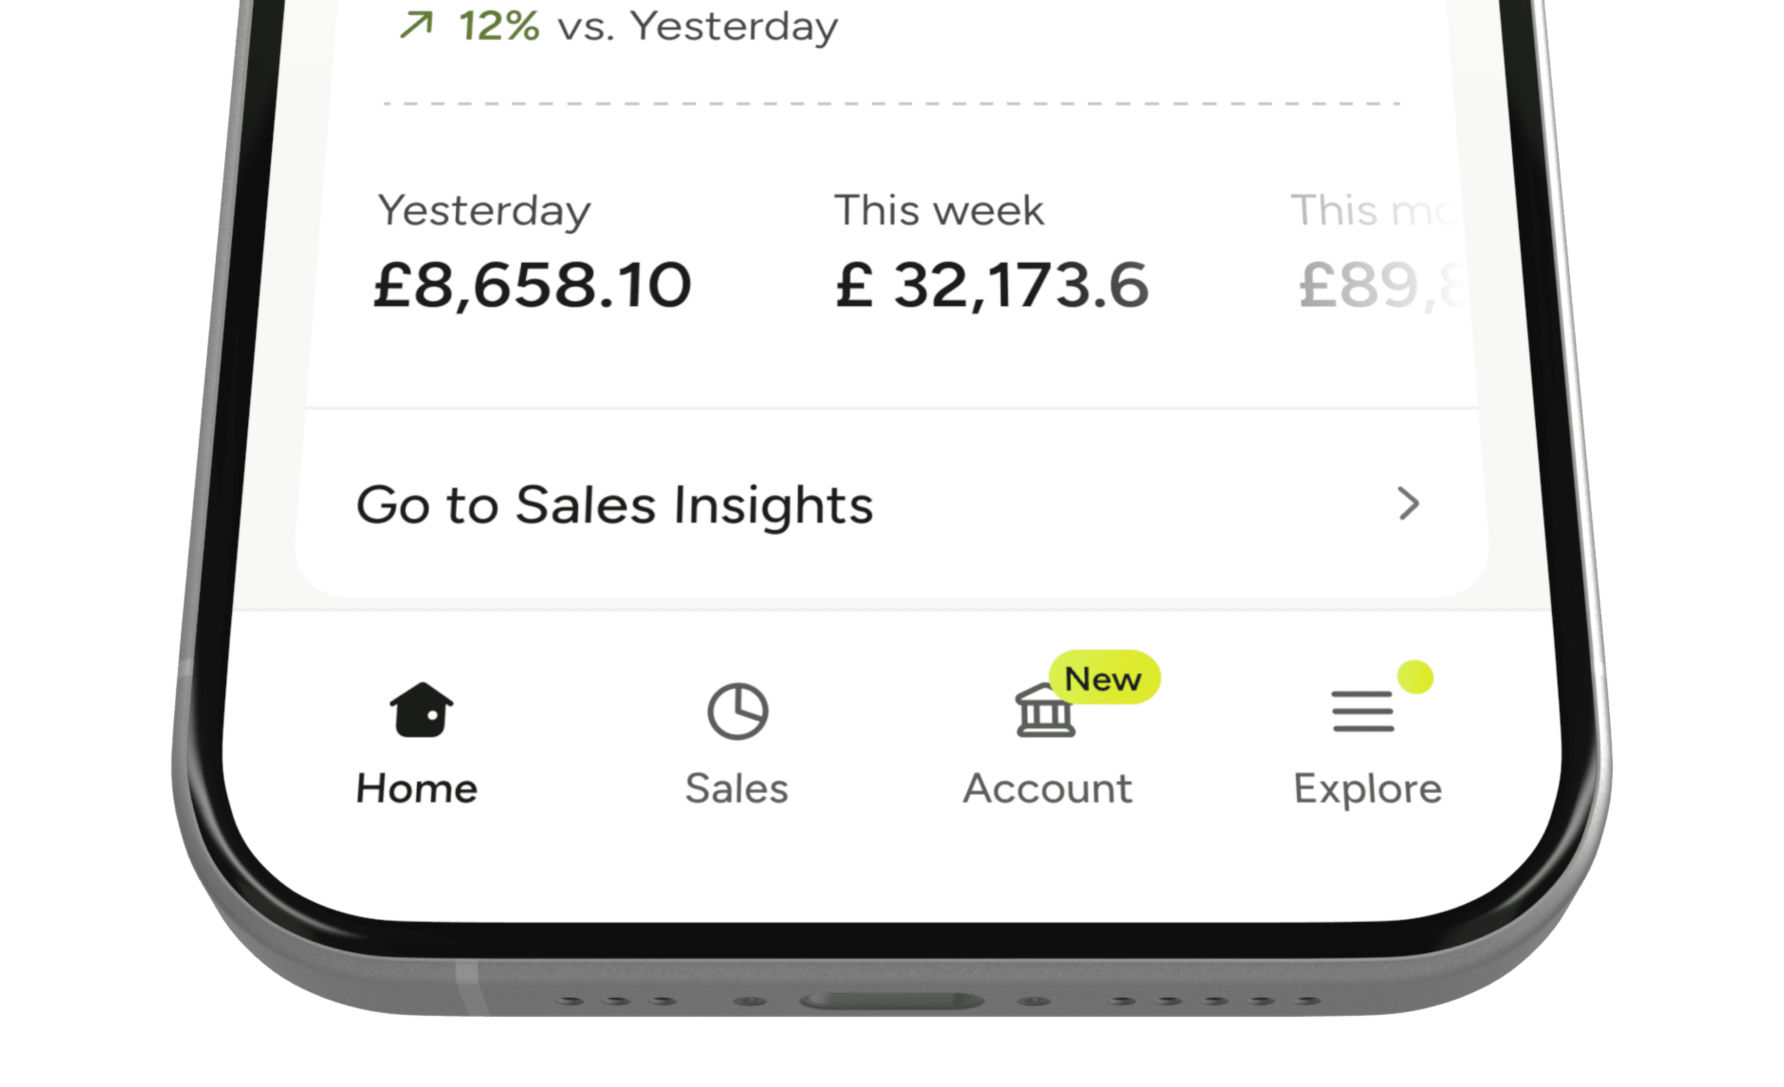Tap the partially visible 'This month' label
The height and width of the screenshot is (1087, 1784).
[1372, 211]
